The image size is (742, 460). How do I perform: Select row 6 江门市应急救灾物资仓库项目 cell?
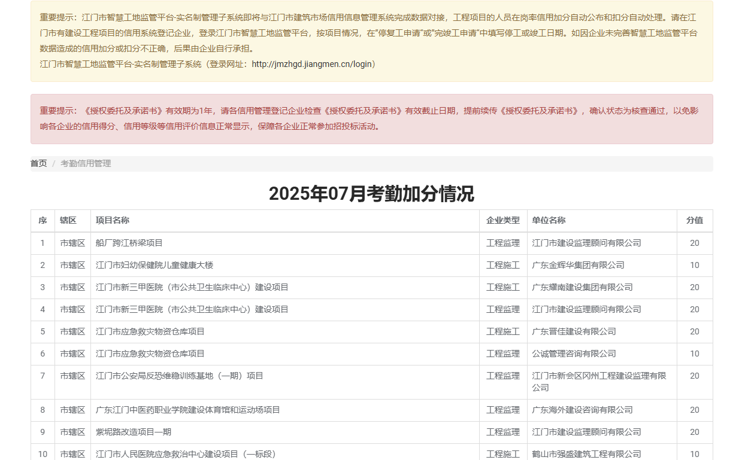(x=285, y=354)
